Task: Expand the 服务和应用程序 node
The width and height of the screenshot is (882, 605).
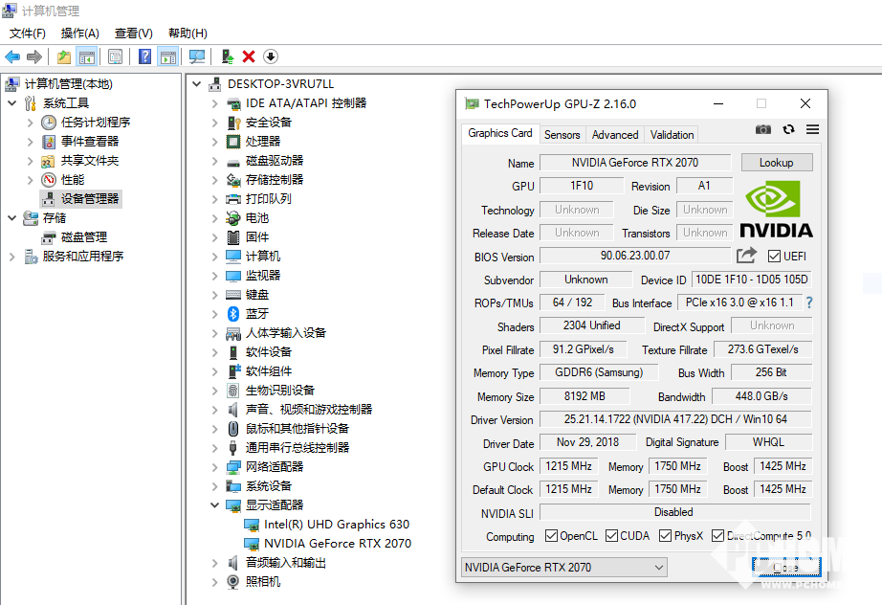Action: point(11,256)
